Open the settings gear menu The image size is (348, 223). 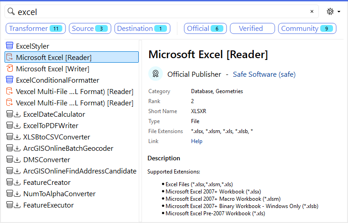pyautogui.click(x=330, y=11)
